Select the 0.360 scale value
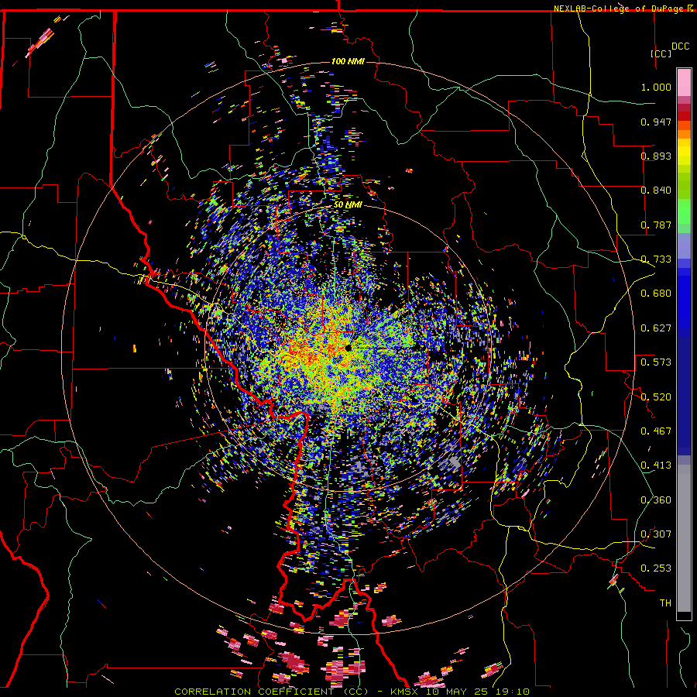This screenshot has width=697, height=697. point(656,500)
